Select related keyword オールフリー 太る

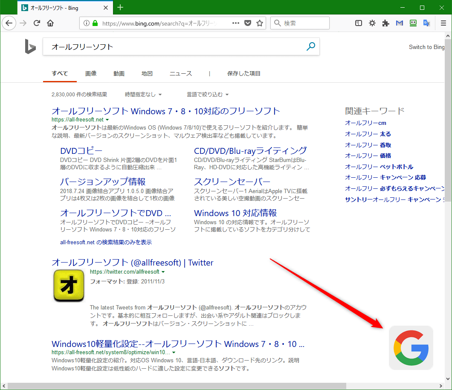click(368, 134)
